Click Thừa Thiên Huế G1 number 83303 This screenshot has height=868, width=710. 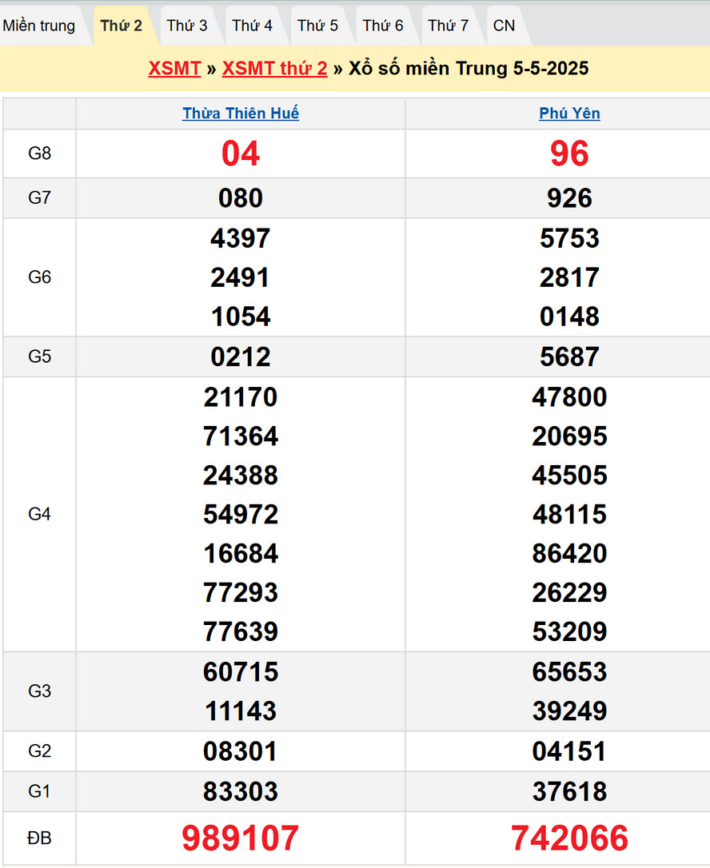(x=241, y=791)
